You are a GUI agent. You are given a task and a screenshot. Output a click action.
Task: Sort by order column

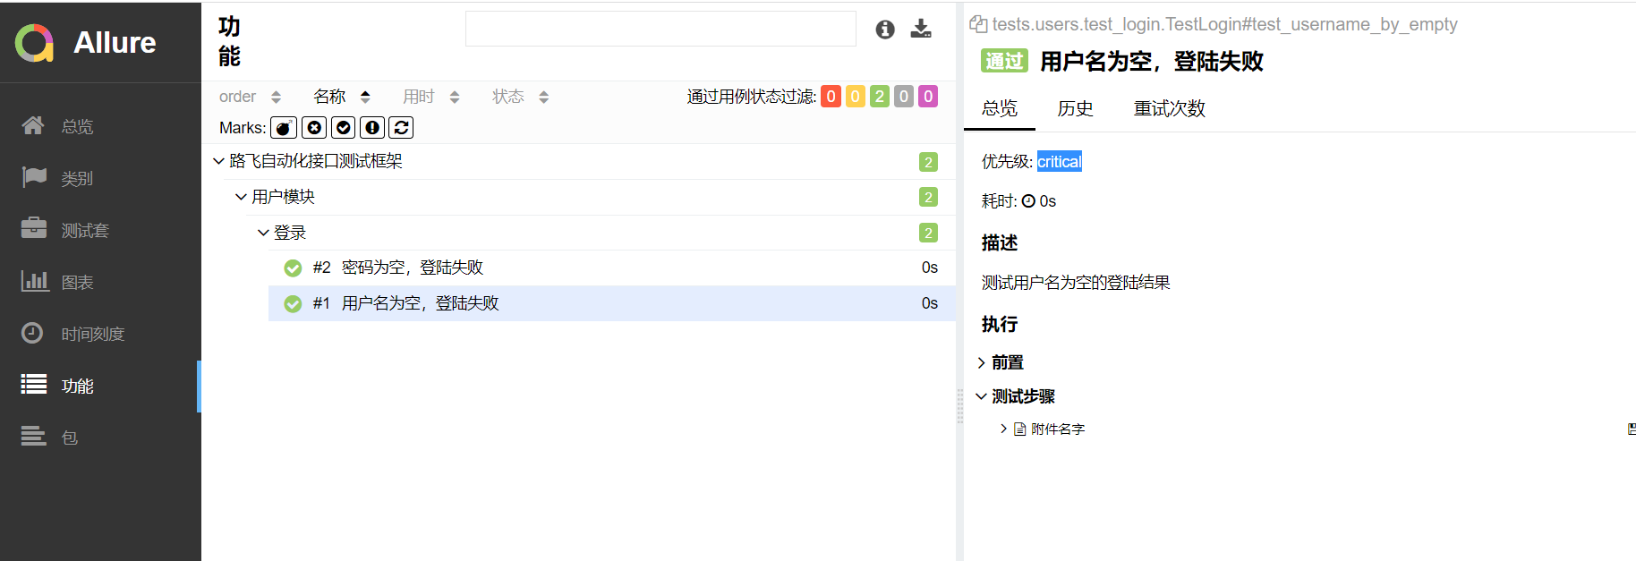point(250,97)
